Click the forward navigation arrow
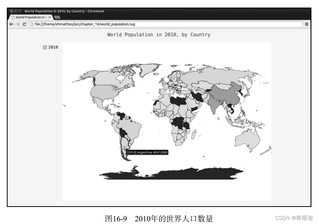This screenshot has width=319, height=224. coord(17,23)
